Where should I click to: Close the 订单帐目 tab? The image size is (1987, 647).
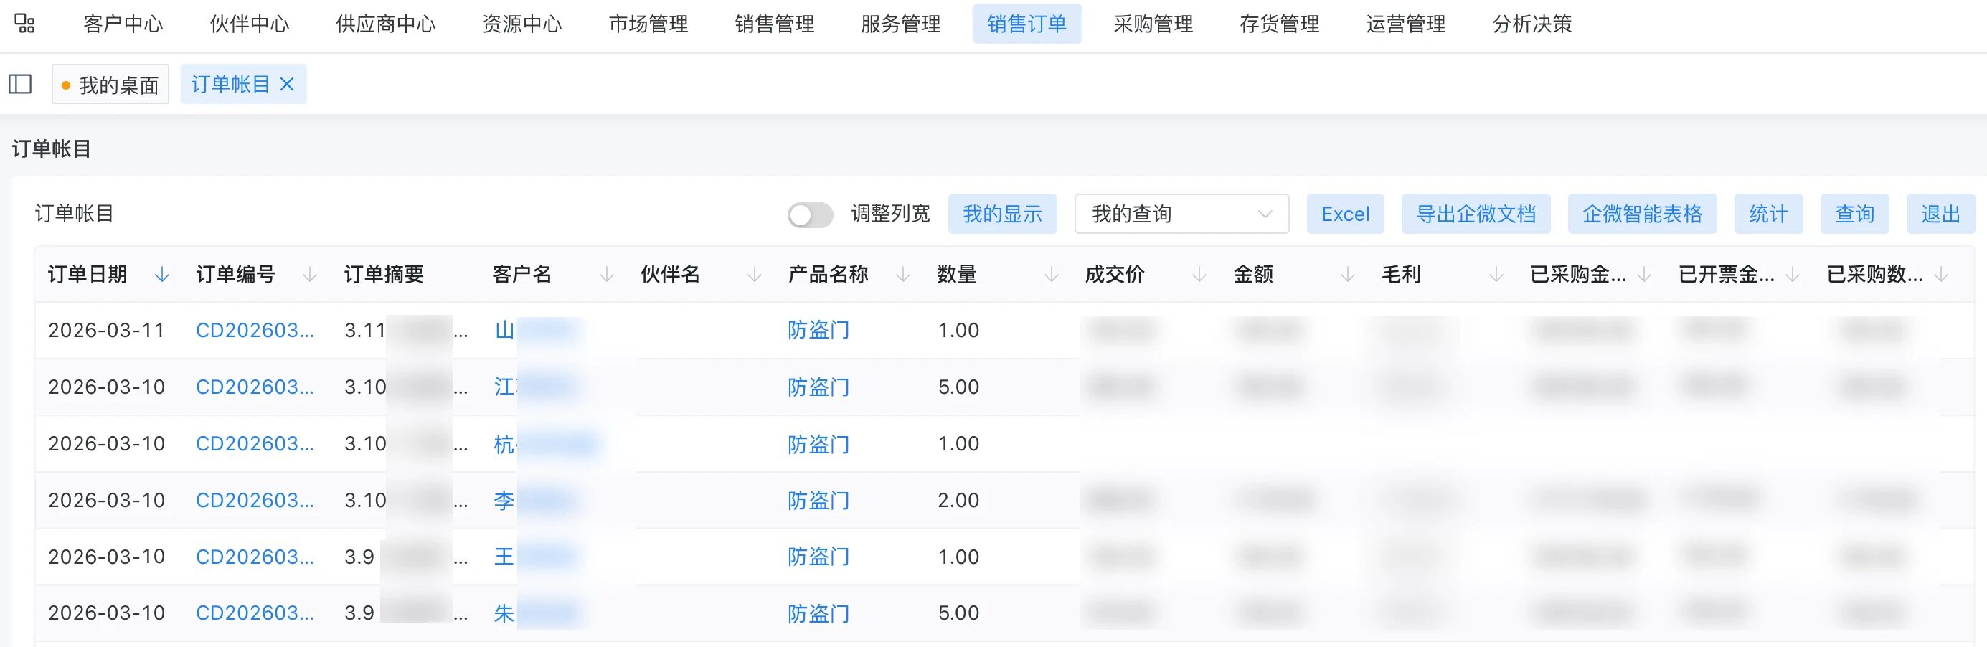[x=287, y=84]
